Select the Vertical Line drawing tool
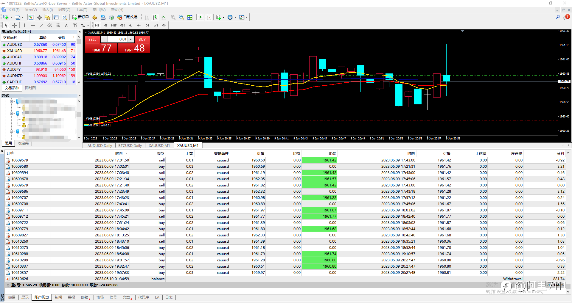This screenshot has width=572, height=303. (x=25, y=25)
